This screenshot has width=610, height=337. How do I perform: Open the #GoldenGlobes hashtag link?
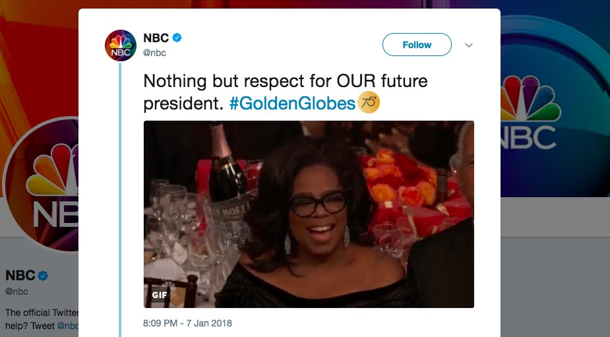(292, 104)
